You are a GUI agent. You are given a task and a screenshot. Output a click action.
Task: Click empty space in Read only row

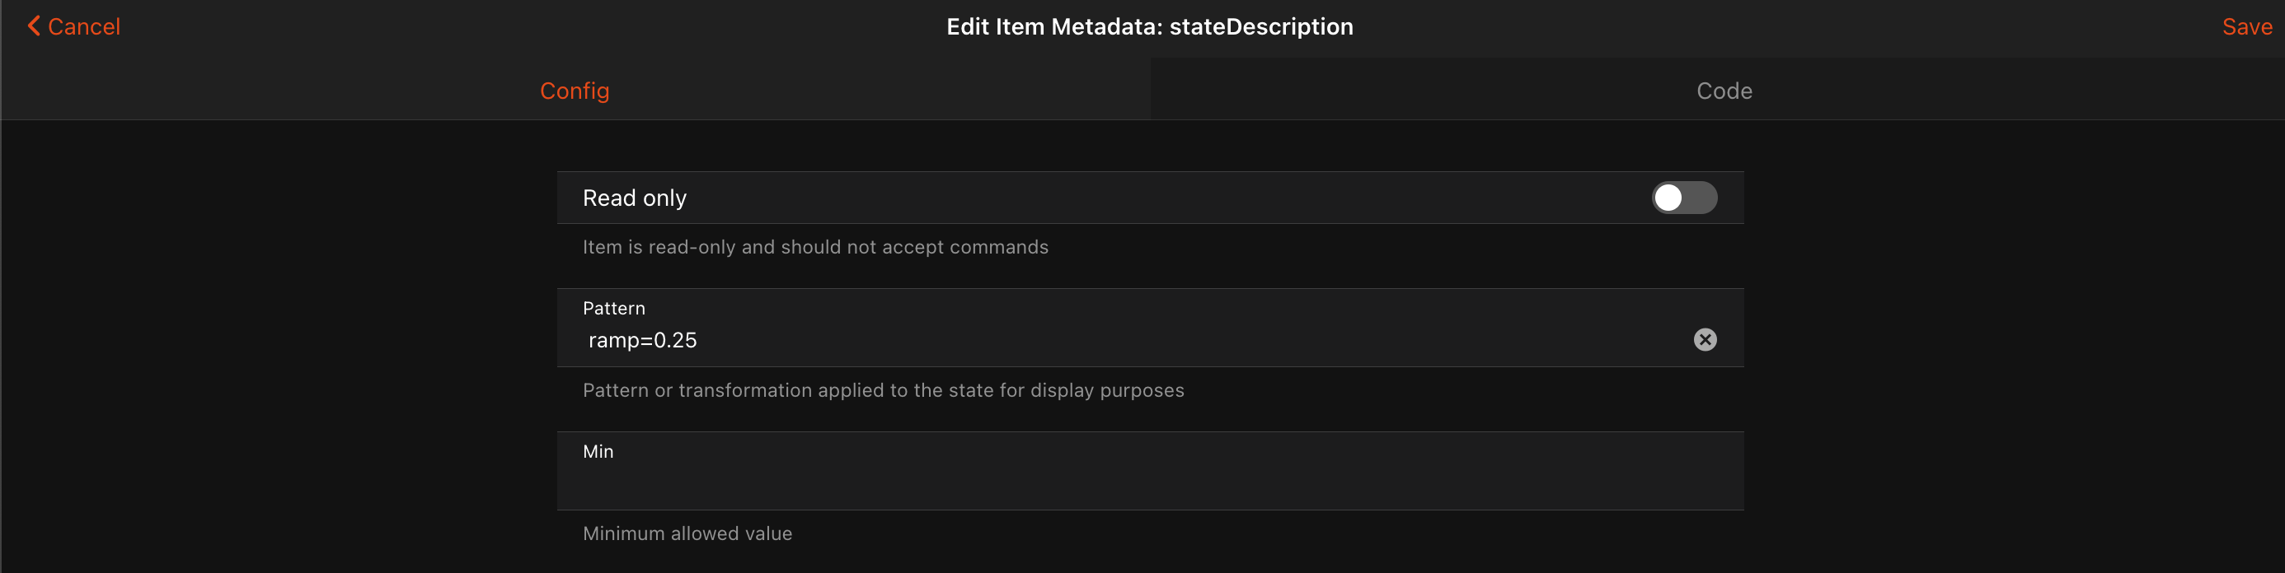click(1153, 198)
